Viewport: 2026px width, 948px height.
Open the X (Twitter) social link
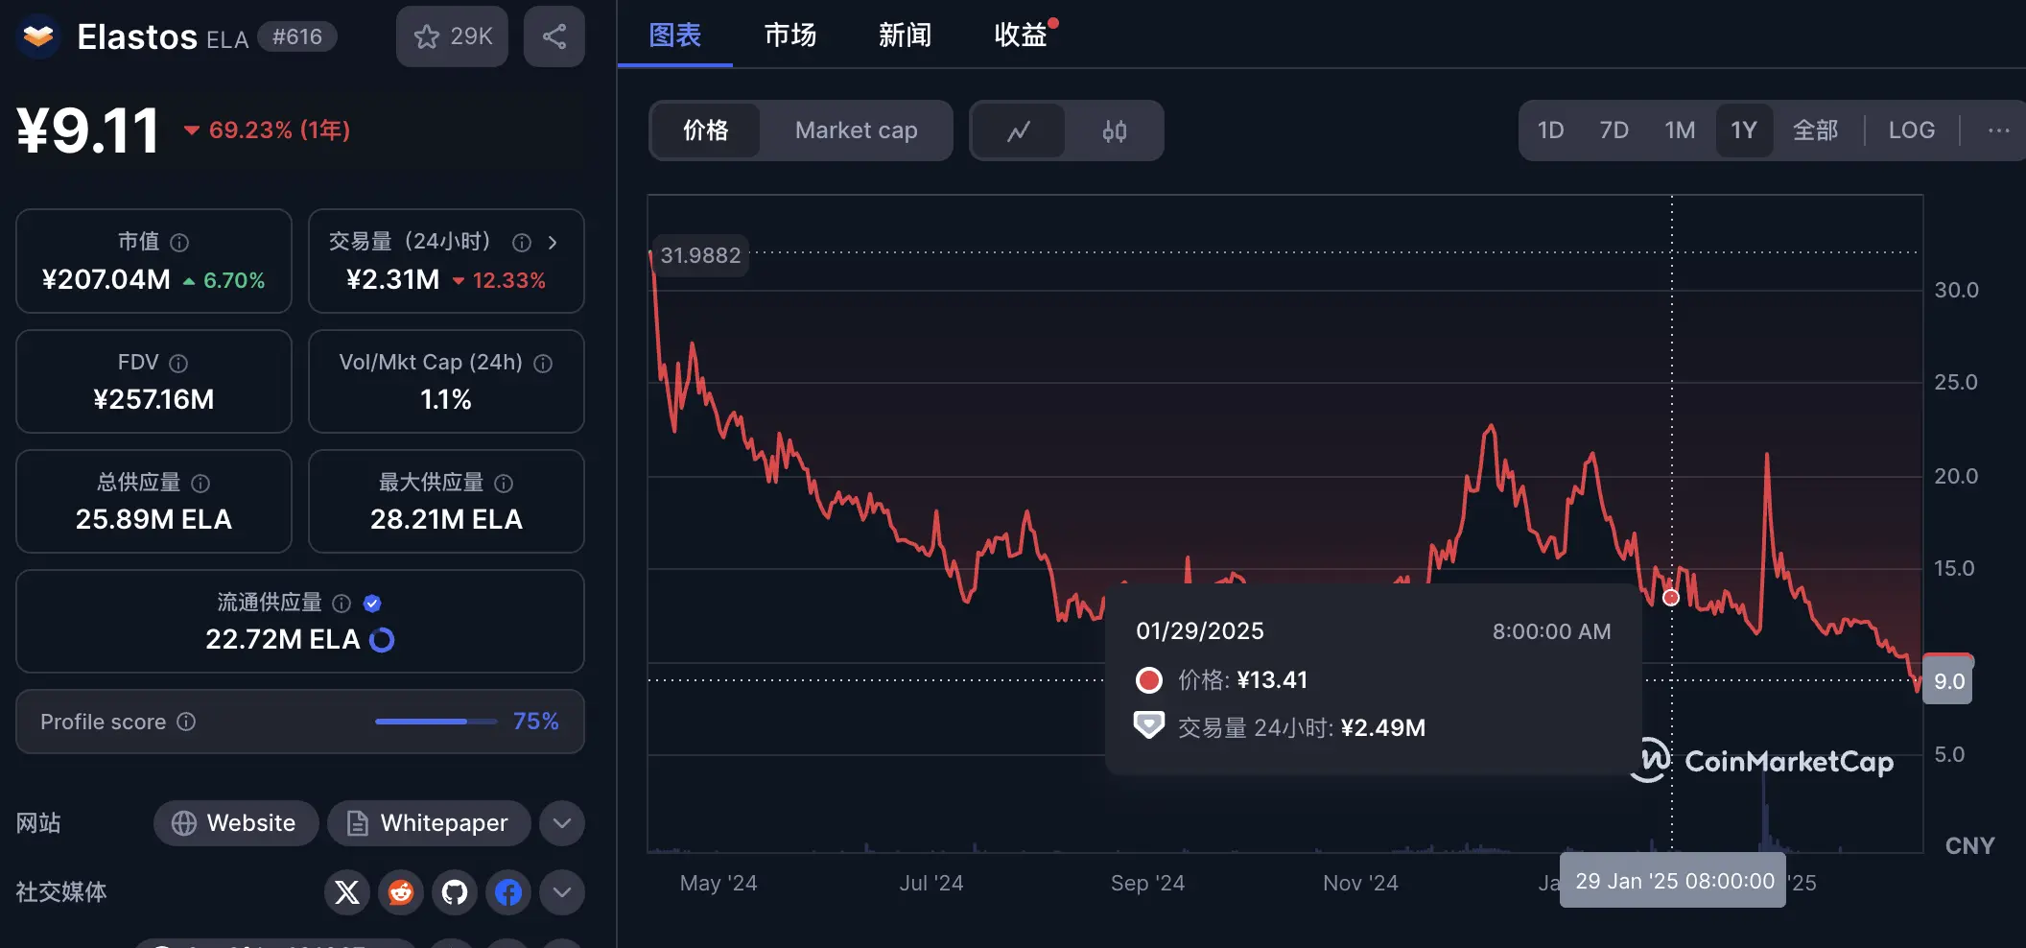347,892
